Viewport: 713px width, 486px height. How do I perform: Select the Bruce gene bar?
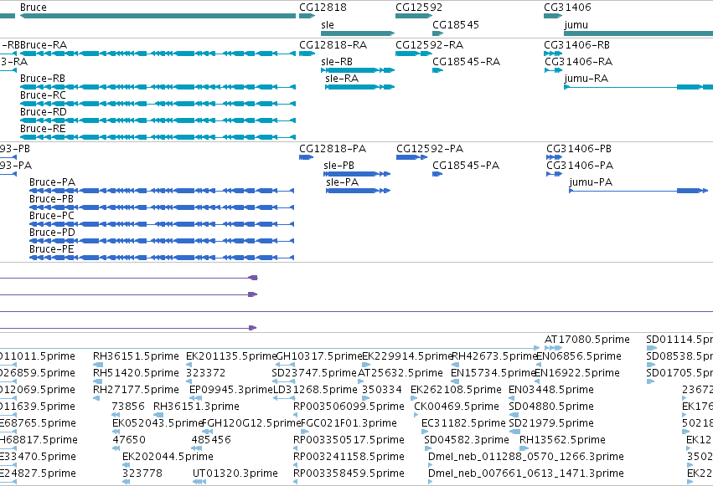(158, 16)
